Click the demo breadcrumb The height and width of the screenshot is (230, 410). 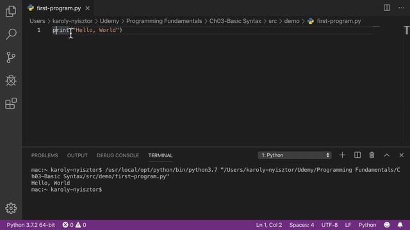[x=291, y=21]
